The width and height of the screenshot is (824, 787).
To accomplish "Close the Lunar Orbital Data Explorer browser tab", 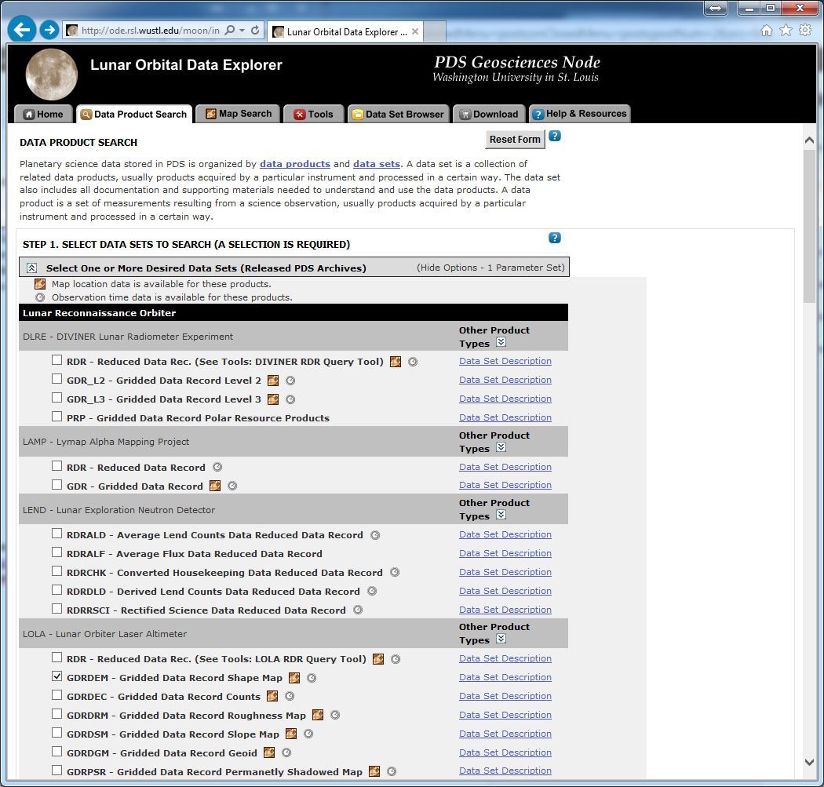I will click(415, 31).
